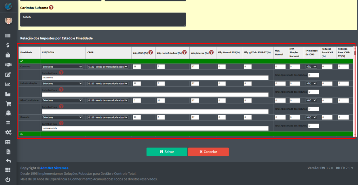Image resolution: width=358 pixels, height=185 pixels.
Task: Open CFOP dropdown for Não-Contribuinte row
Action: pyautogui.click(x=108, y=100)
